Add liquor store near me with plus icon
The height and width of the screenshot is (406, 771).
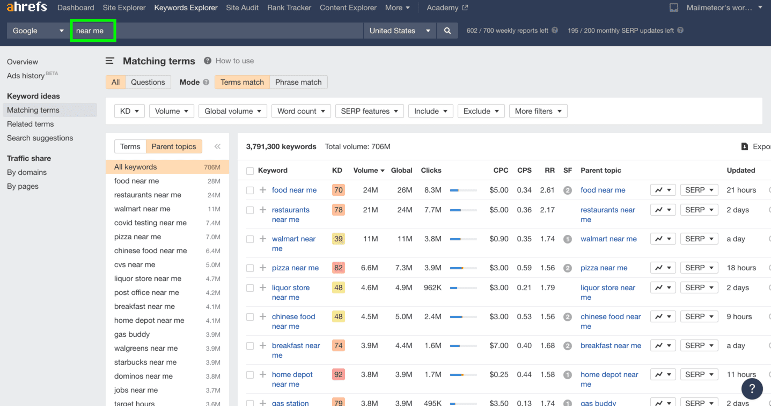point(262,287)
